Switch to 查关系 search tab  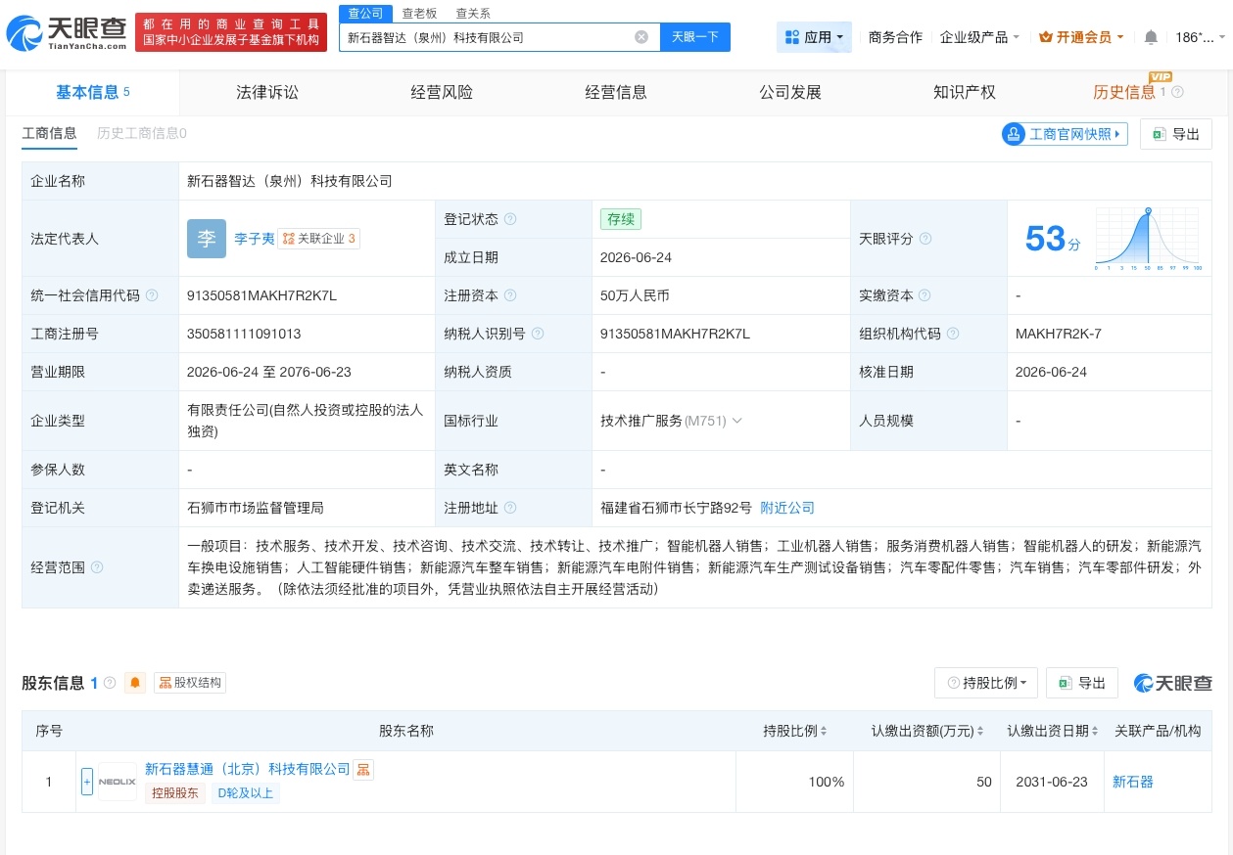tap(473, 13)
